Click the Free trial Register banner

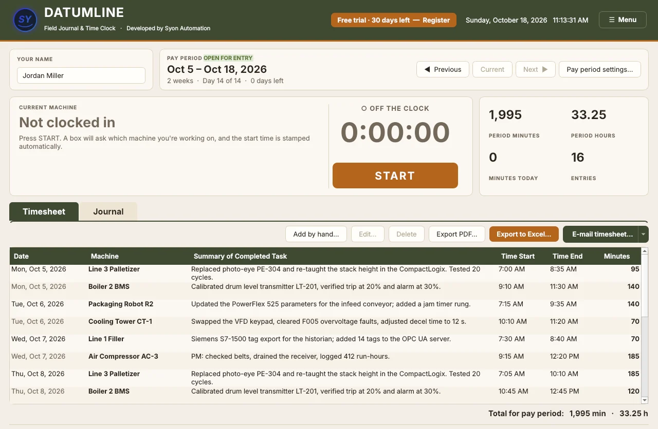click(x=394, y=20)
